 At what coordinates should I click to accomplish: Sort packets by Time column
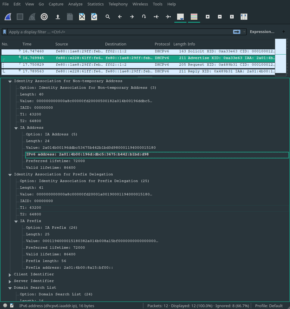38,44
